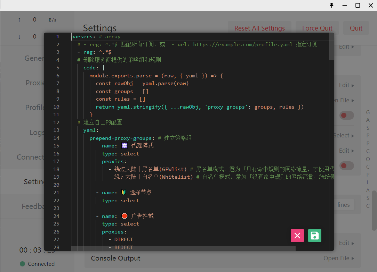Switch to Proxies tab in sidebar
This screenshot has width=377, height=272.
[x=35, y=83]
